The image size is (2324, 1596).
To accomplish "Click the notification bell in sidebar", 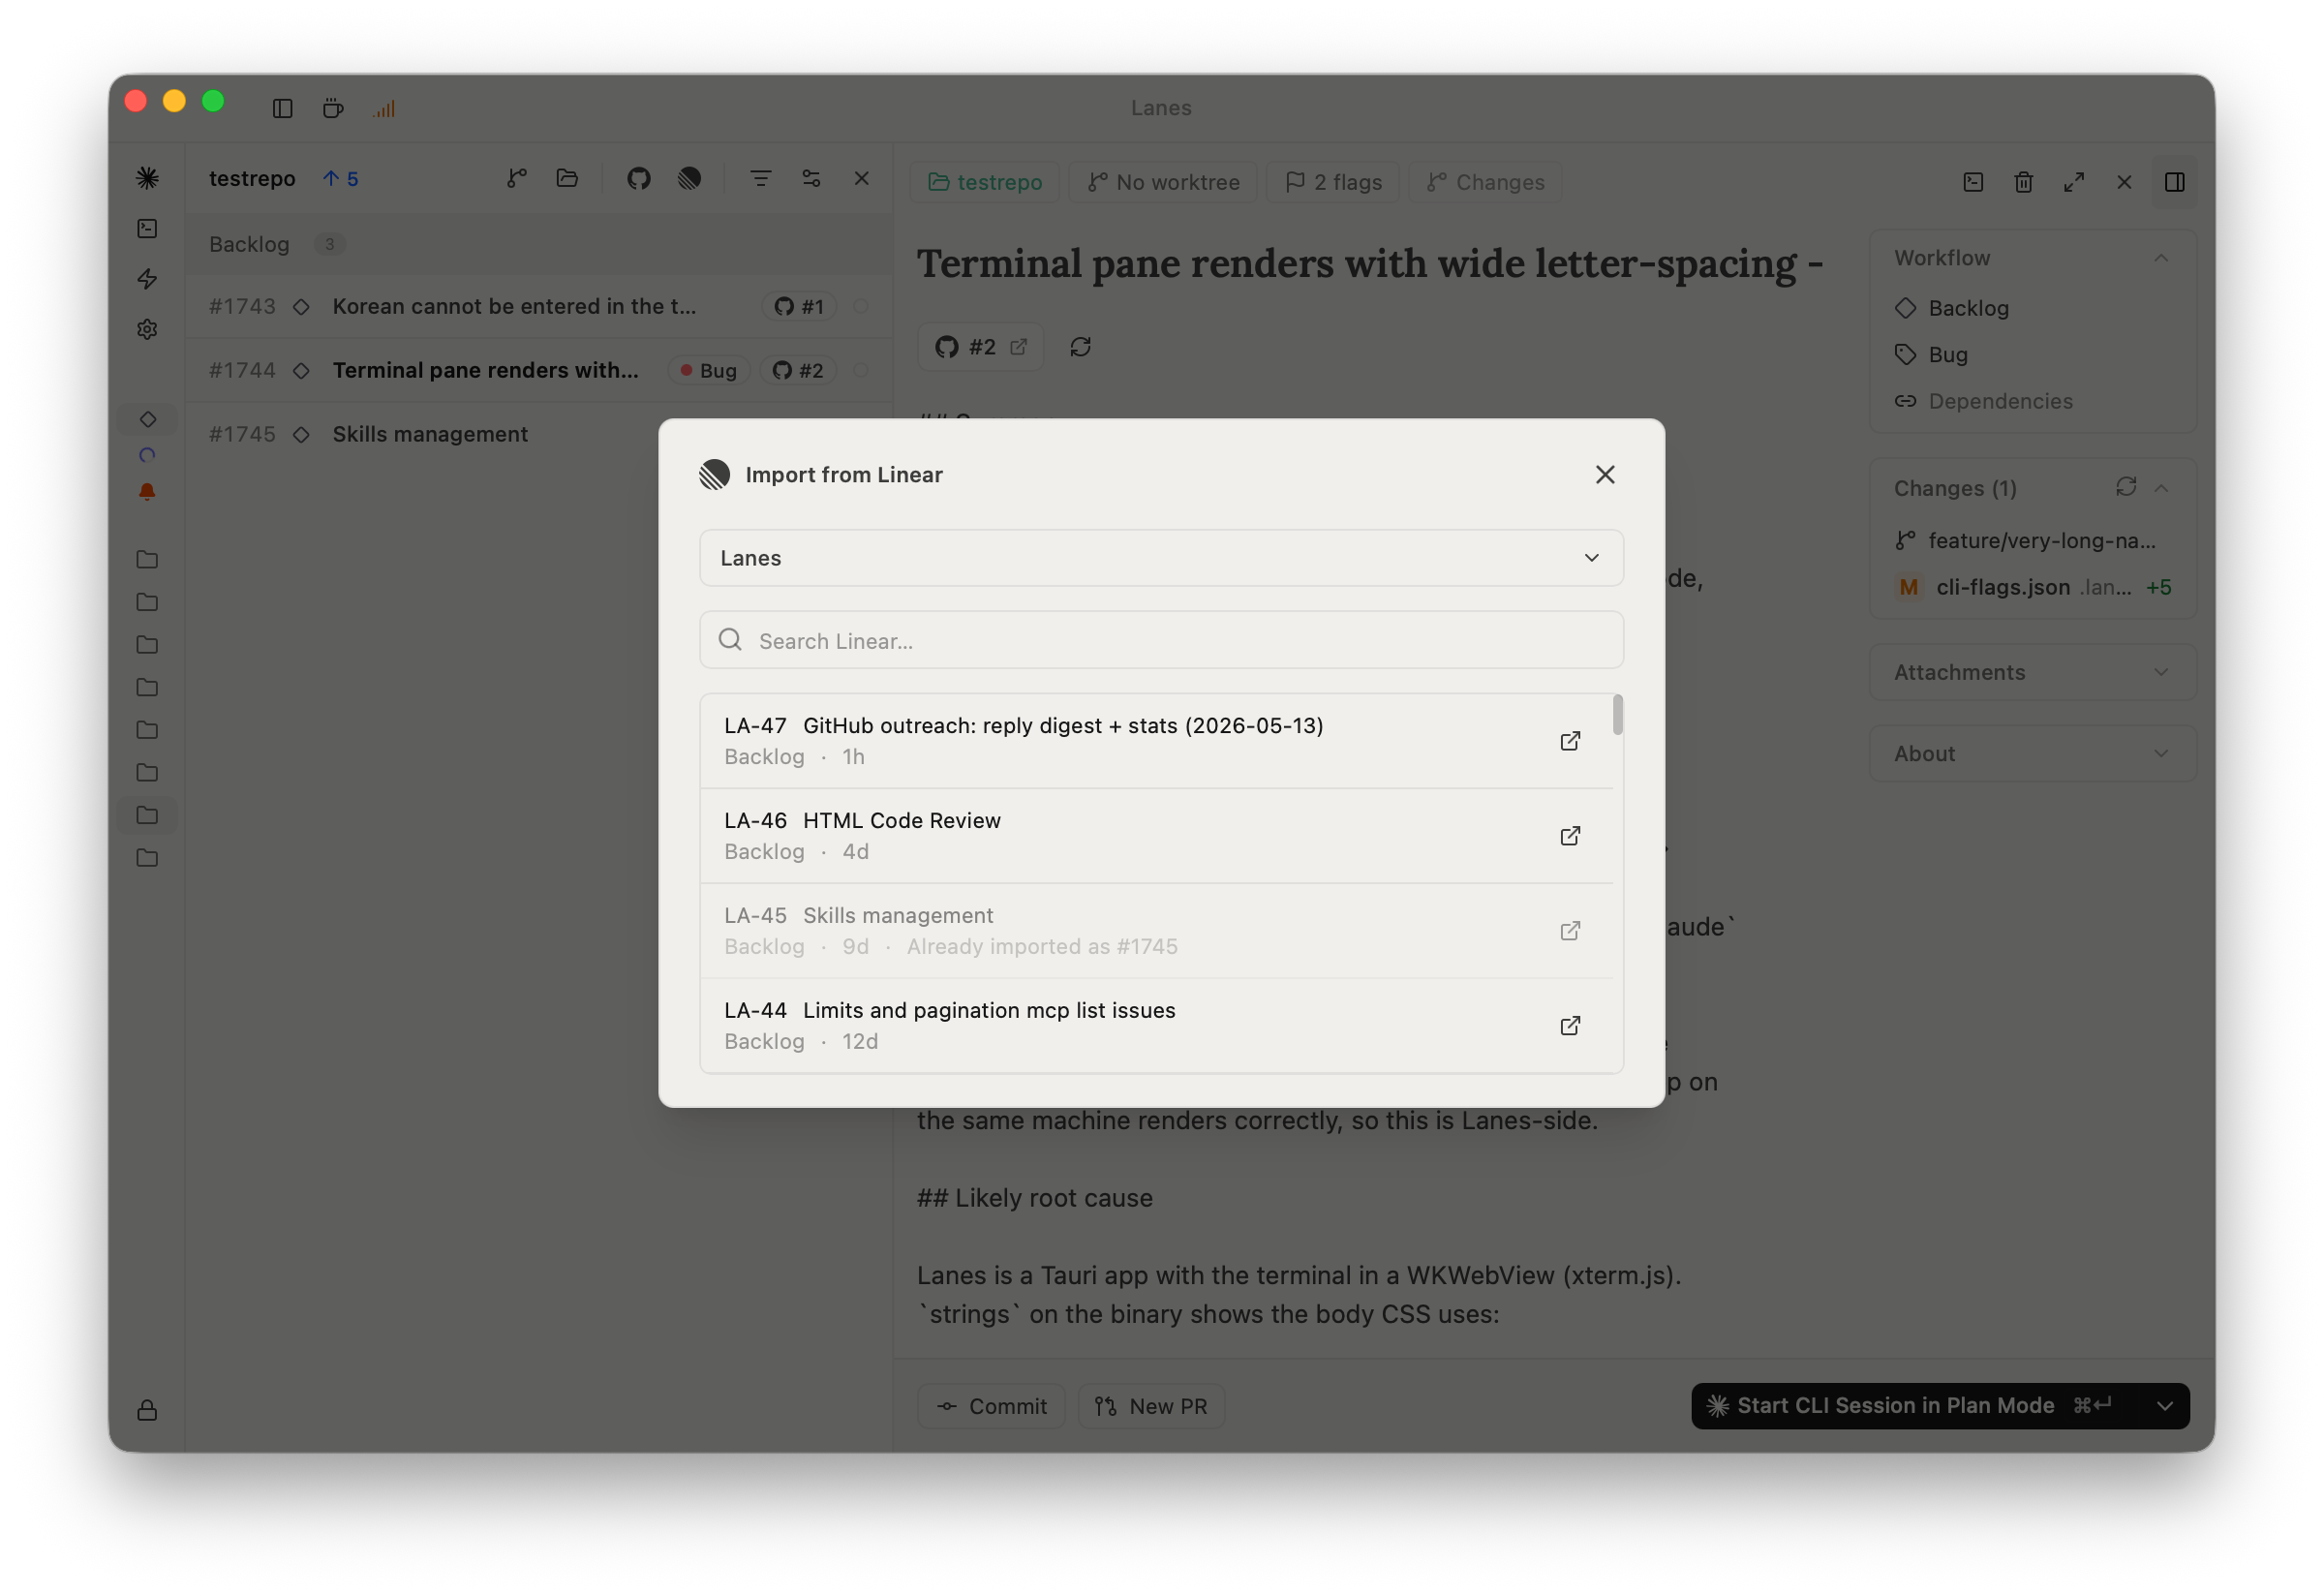I will 147,491.
